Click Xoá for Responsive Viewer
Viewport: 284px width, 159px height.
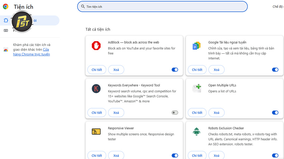[x=116, y=155]
